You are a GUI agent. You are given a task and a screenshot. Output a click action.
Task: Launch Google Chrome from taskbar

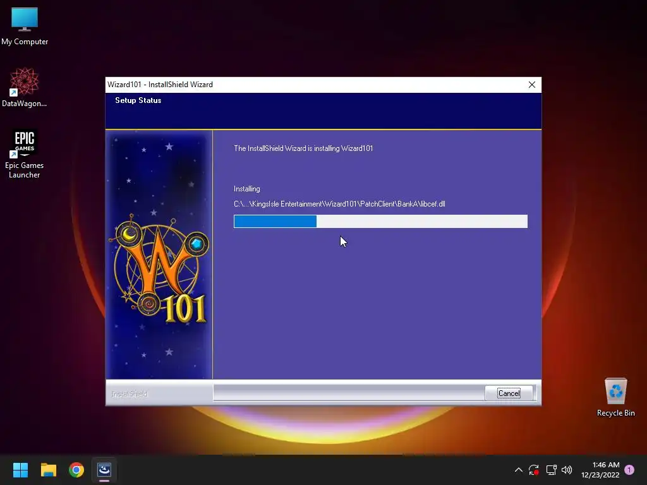tap(76, 470)
